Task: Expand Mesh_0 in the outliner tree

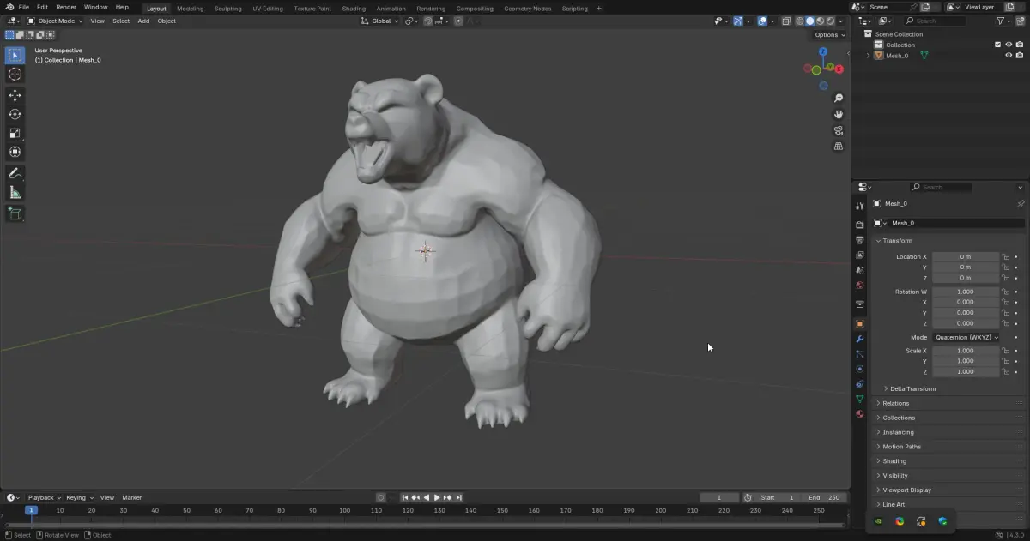Action: (x=868, y=56)
